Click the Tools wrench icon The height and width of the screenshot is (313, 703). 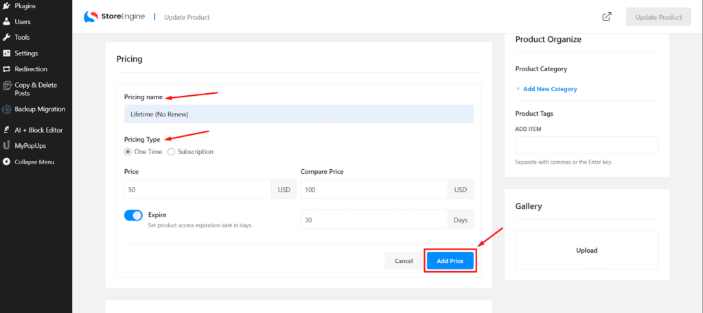point(7,37)
